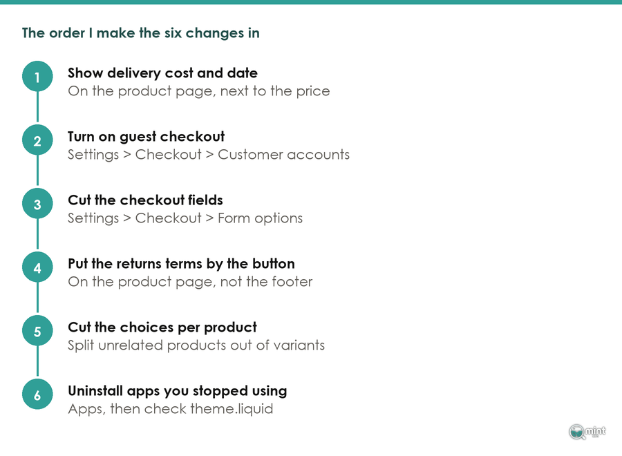
Task: Click 'Uninstall apps you stopped using' heading
Action: tap(178, 391)
